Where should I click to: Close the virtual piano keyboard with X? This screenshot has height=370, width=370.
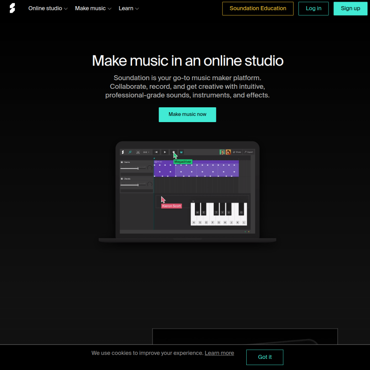coord(193,201)
